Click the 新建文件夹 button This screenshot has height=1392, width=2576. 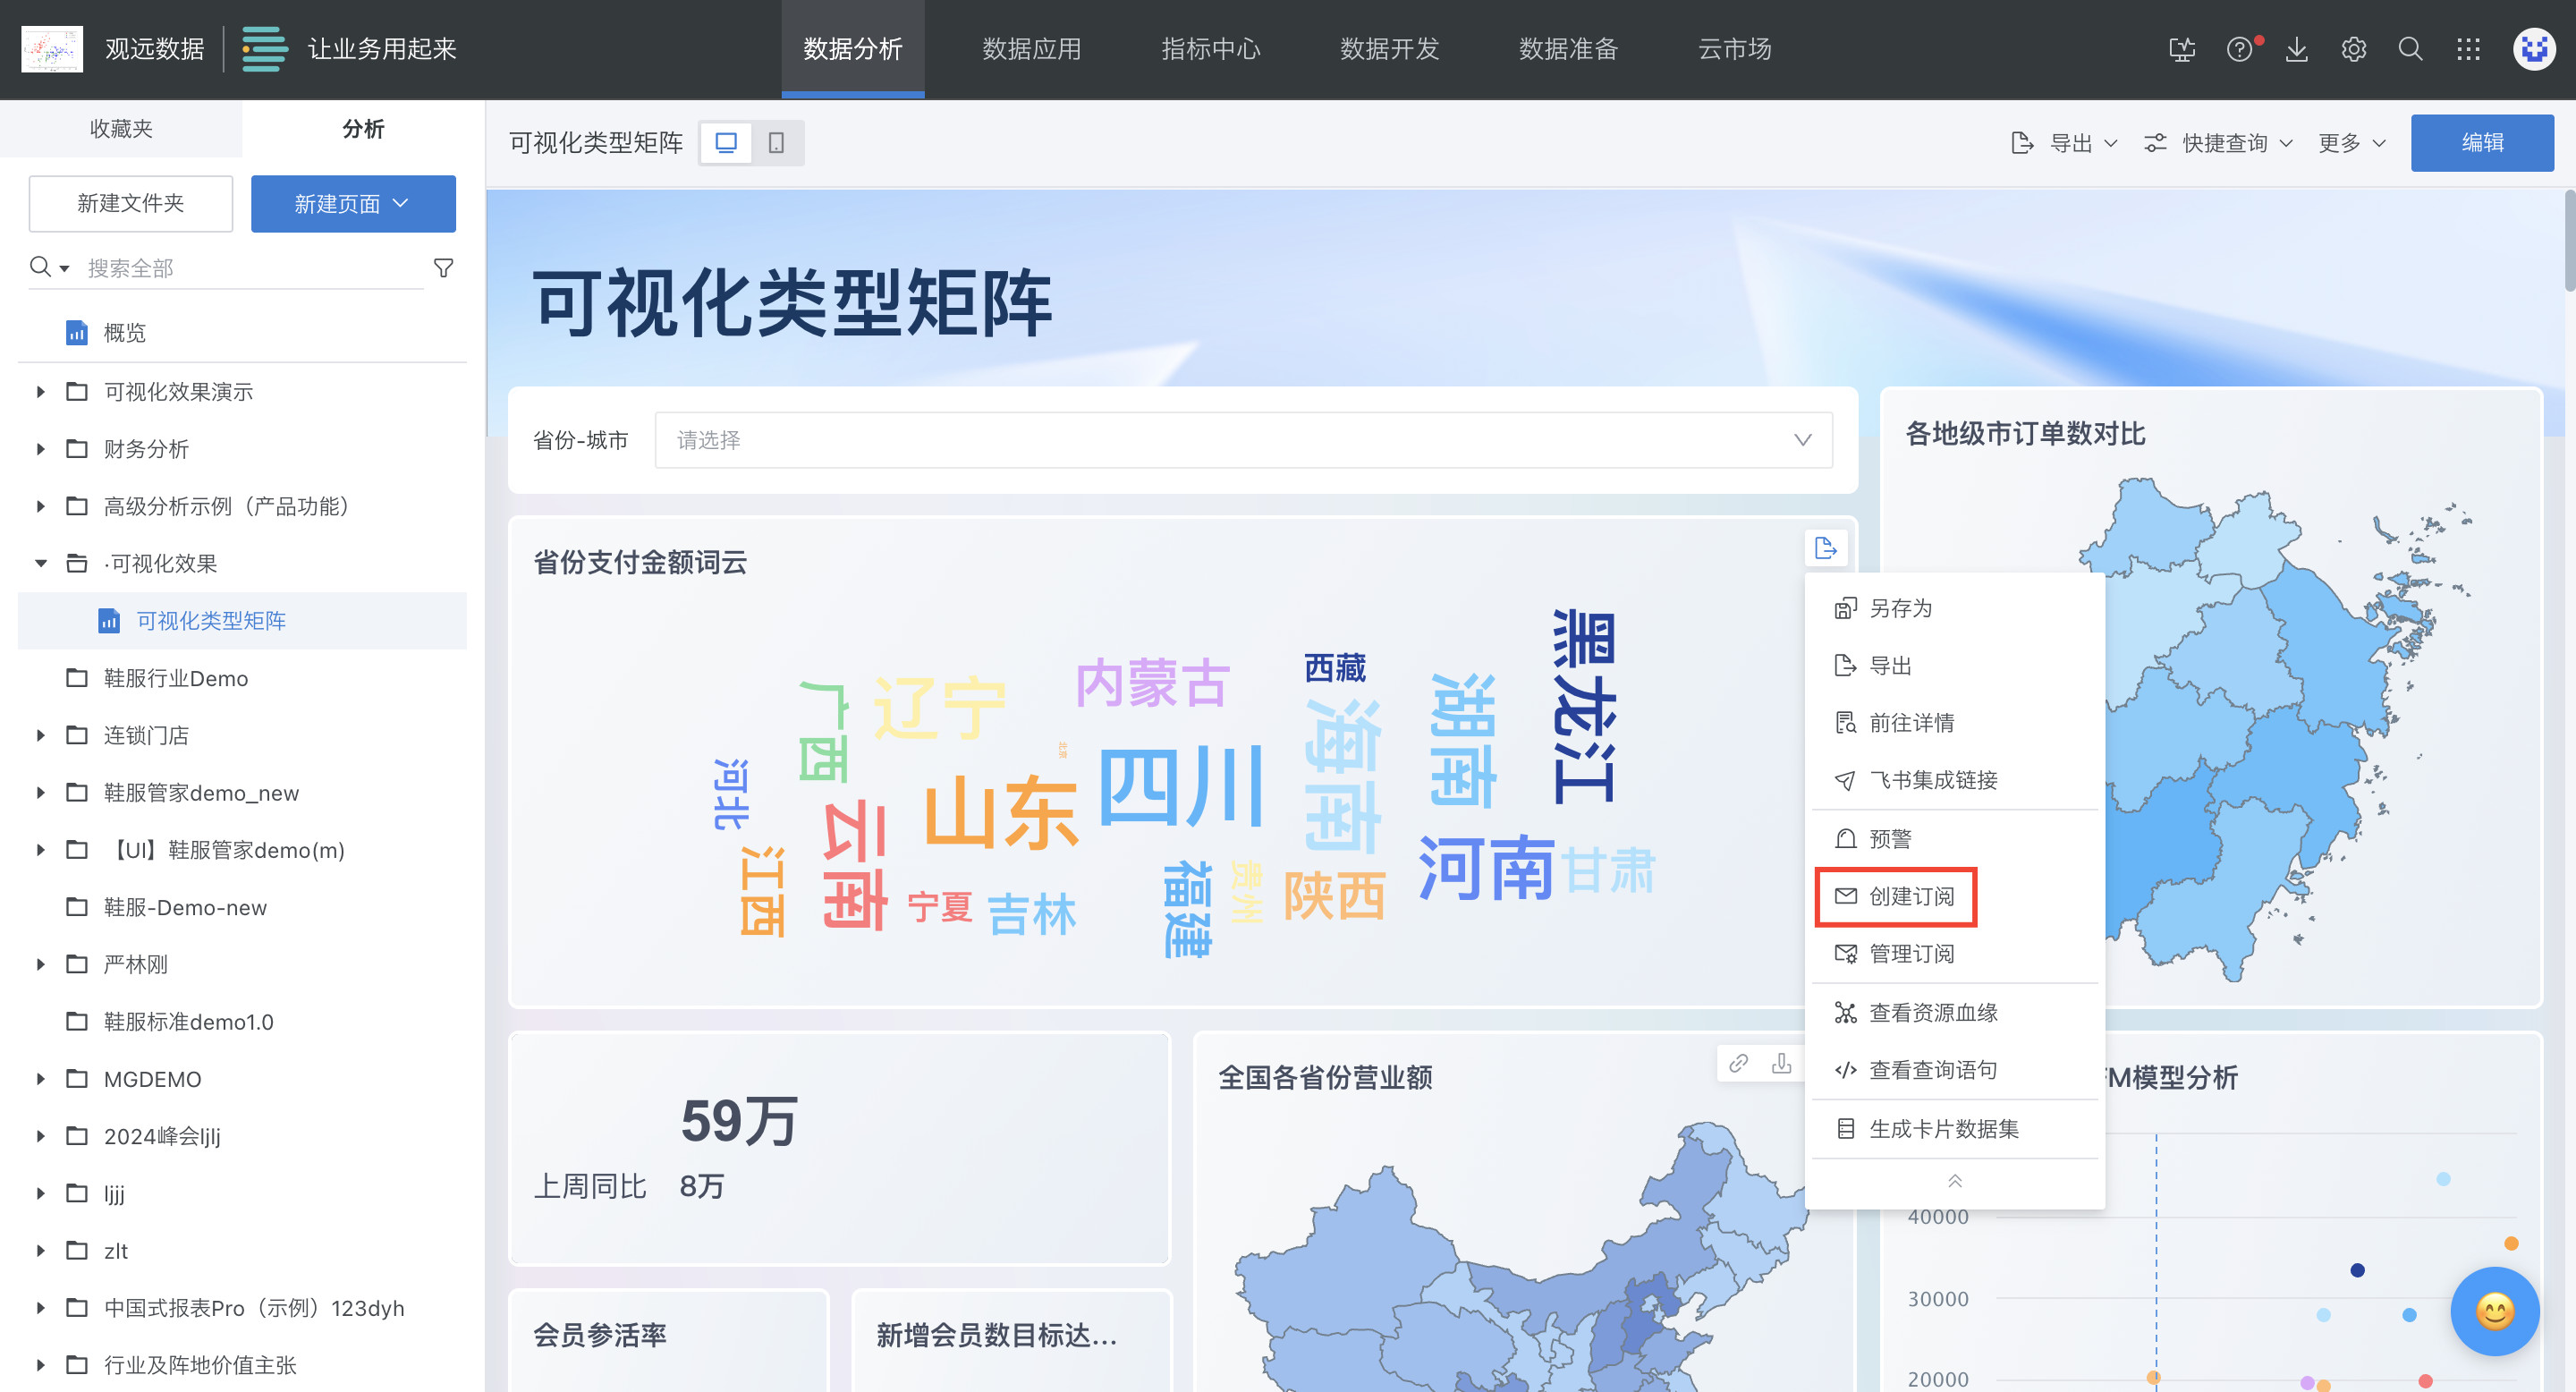tap(131, 204)
